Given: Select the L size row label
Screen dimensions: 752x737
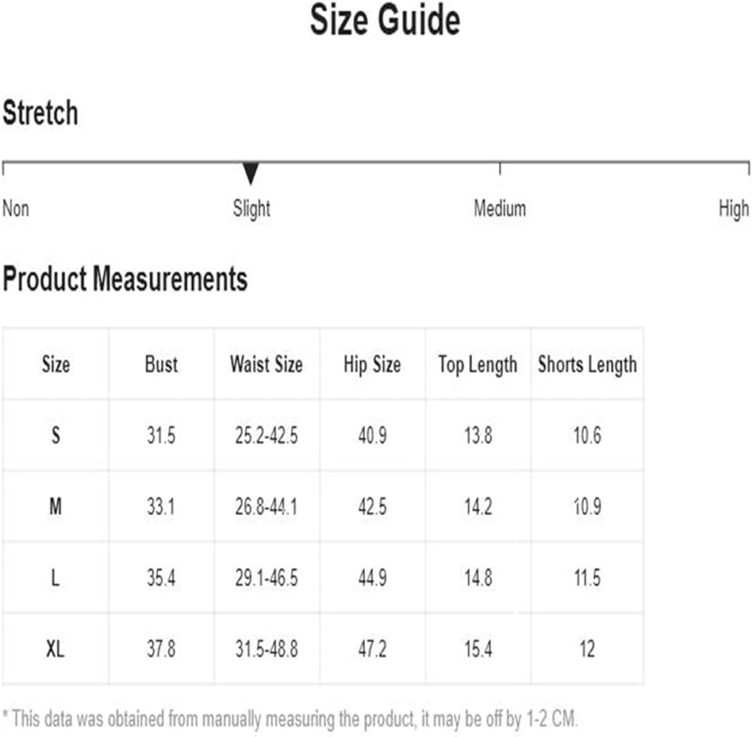Looking at the screenshot, I should 56,578.
